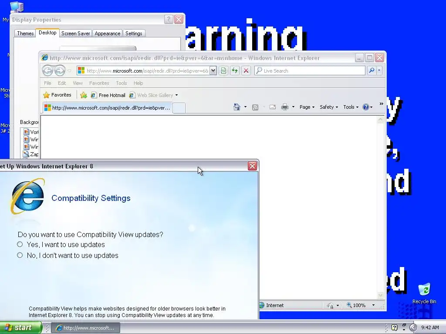Click system tray help question icon

(x=394, y=328)
